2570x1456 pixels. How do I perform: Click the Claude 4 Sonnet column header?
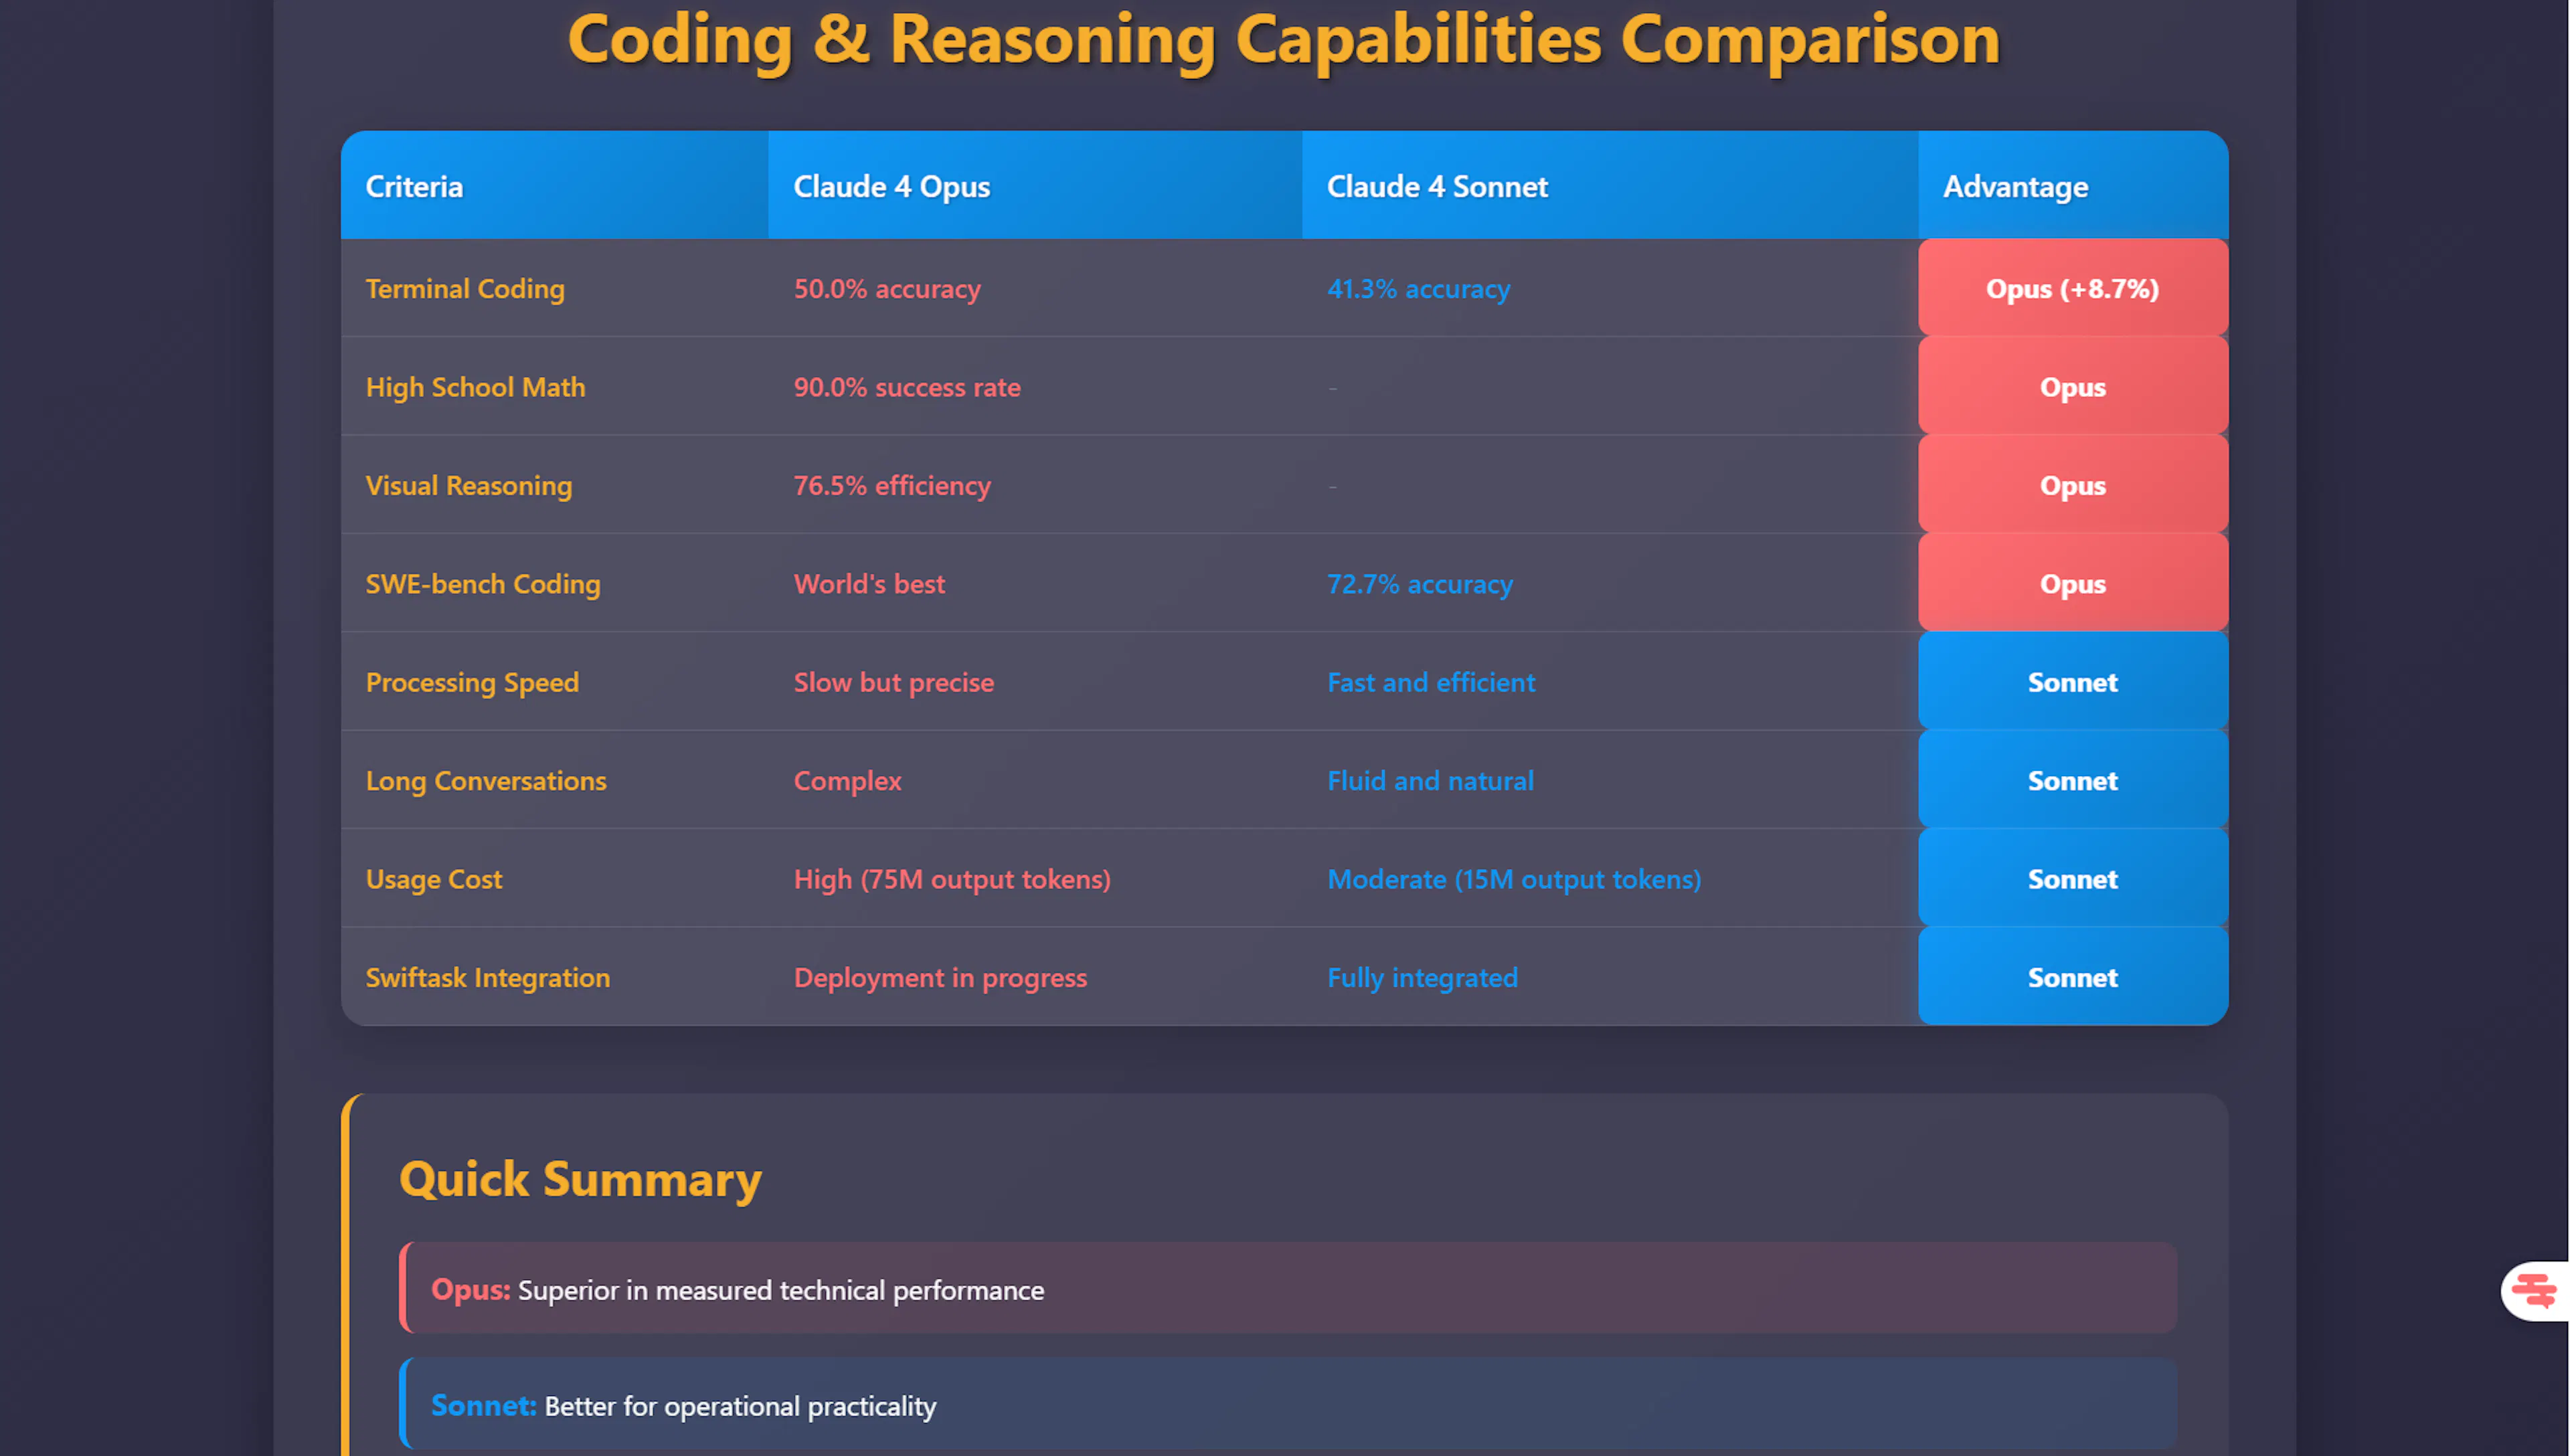1436,187
